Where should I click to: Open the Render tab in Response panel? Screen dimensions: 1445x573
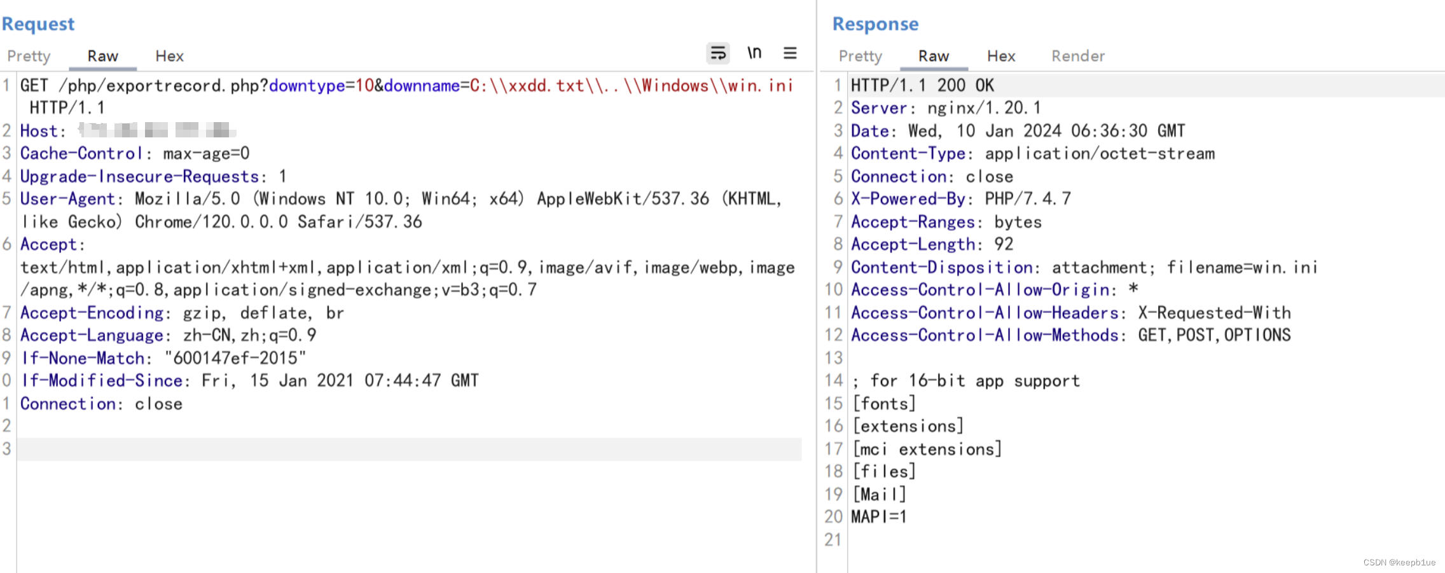click(x=1077, y=56)
